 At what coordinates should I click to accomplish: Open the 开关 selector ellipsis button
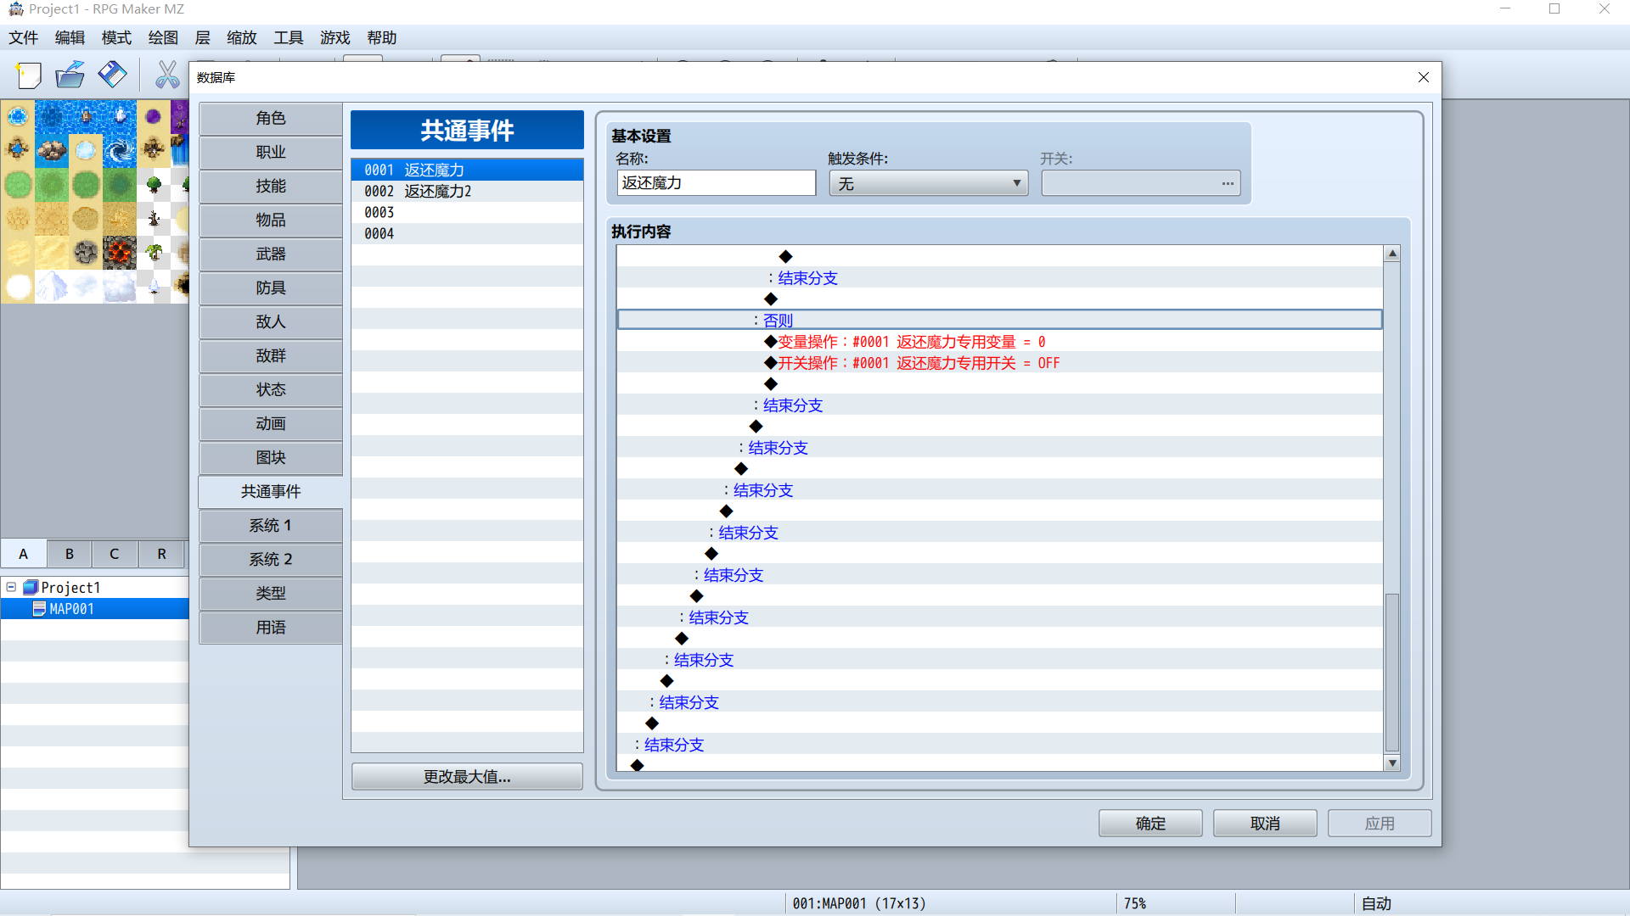[1227, 183]
